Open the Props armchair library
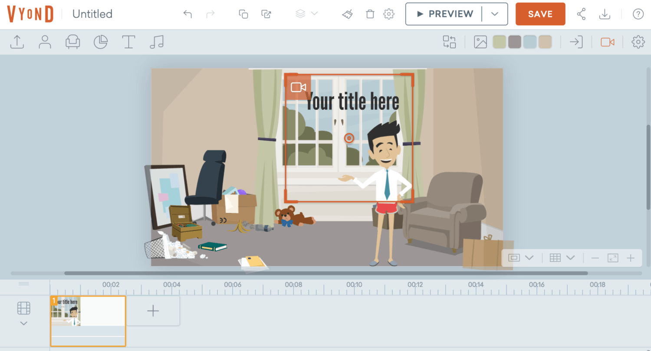 (72, 42)
